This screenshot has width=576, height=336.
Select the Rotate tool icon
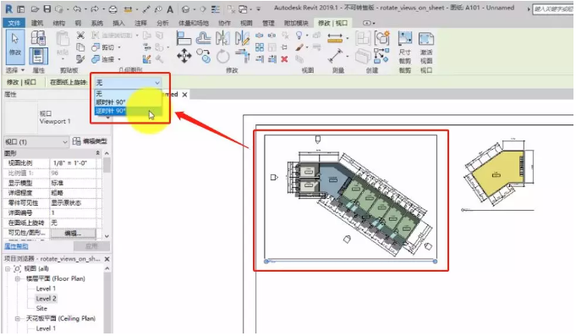pos(222,57)
